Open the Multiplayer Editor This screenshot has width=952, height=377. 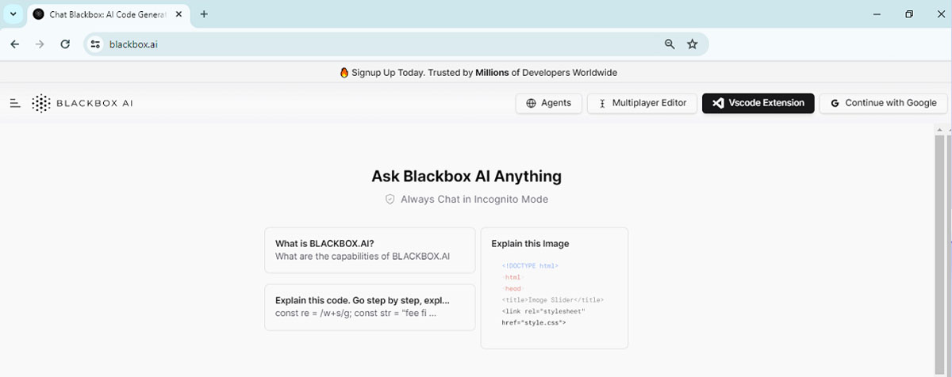[643, 103]
